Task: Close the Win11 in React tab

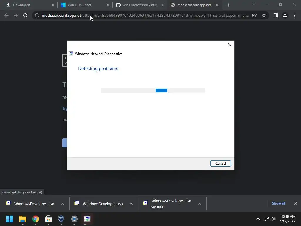Action: (108, 5)
